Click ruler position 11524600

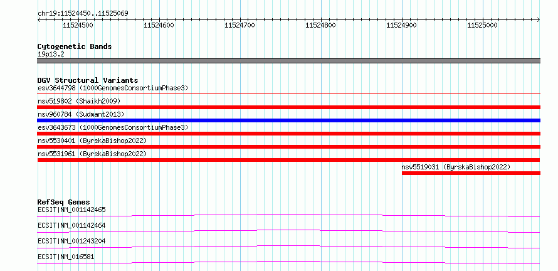click(159, 25)
